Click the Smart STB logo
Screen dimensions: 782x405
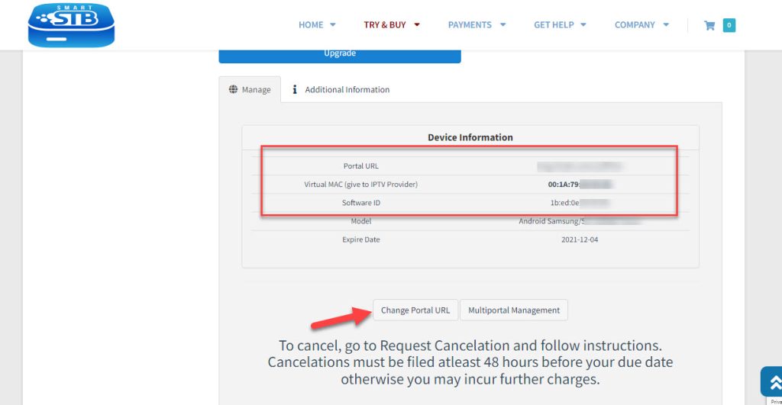71,25
